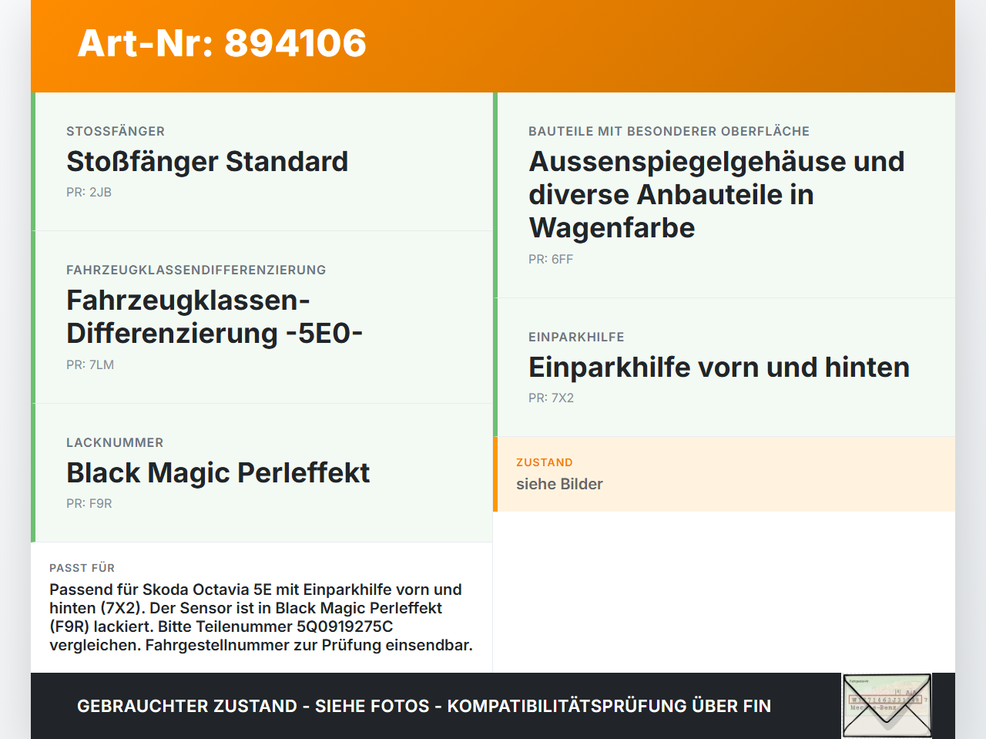Click the LACKNUMMER category label
Image resolution: width=986 pixels, height=739 pixels.
pyautogui.click(x=115, y=443)
